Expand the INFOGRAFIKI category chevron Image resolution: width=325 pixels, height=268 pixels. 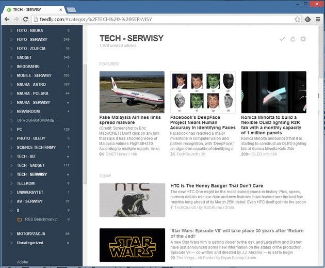11,67
